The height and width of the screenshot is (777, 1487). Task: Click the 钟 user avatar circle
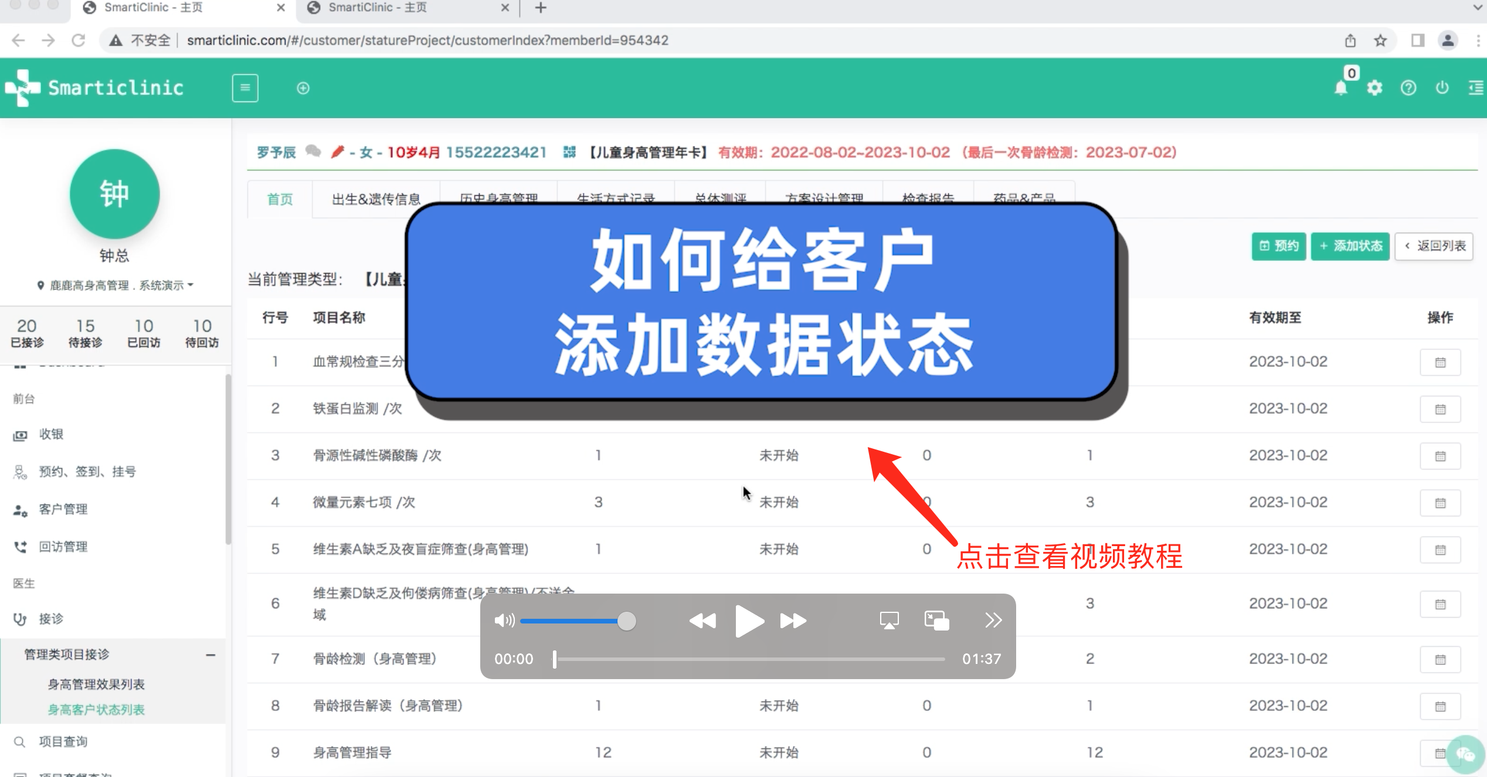(114, 193)
